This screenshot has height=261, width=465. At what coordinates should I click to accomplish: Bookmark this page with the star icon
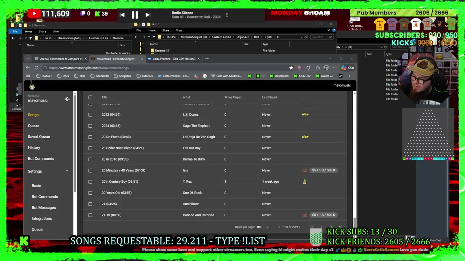click(x=291, y=68)
